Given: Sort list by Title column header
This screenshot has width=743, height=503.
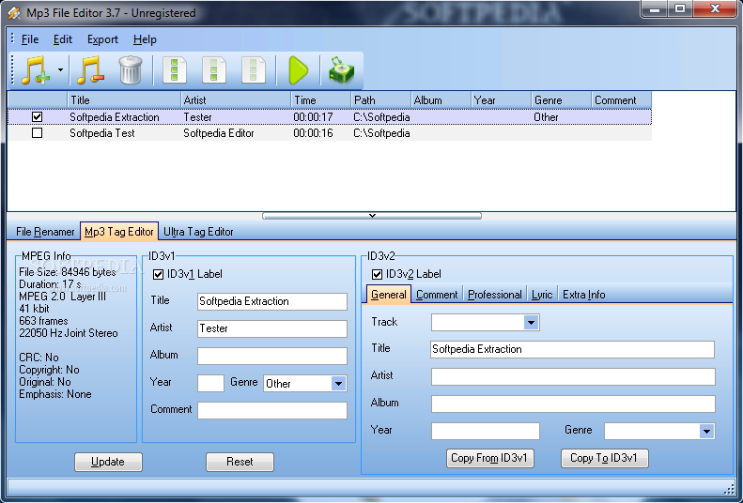Looking at the screenshot, I should coord(124,100).
